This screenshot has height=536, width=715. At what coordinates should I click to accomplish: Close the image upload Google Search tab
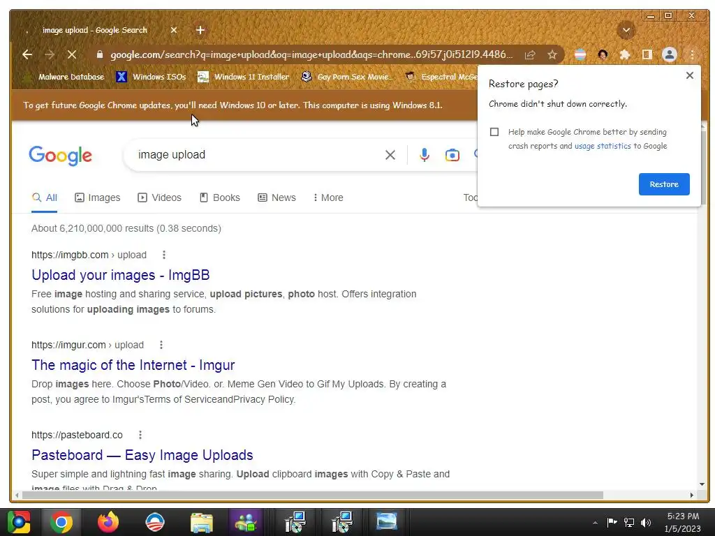click(x=174, y=30)
